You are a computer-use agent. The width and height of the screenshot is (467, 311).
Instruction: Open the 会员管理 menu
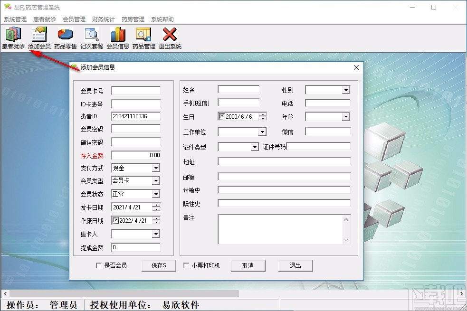[x=74, y=19]
